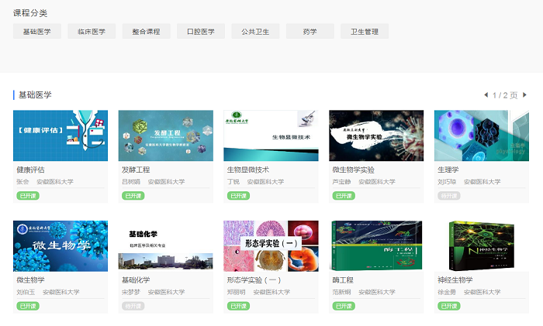Click the 微生物学 course title by 刘伯玉

31,280
